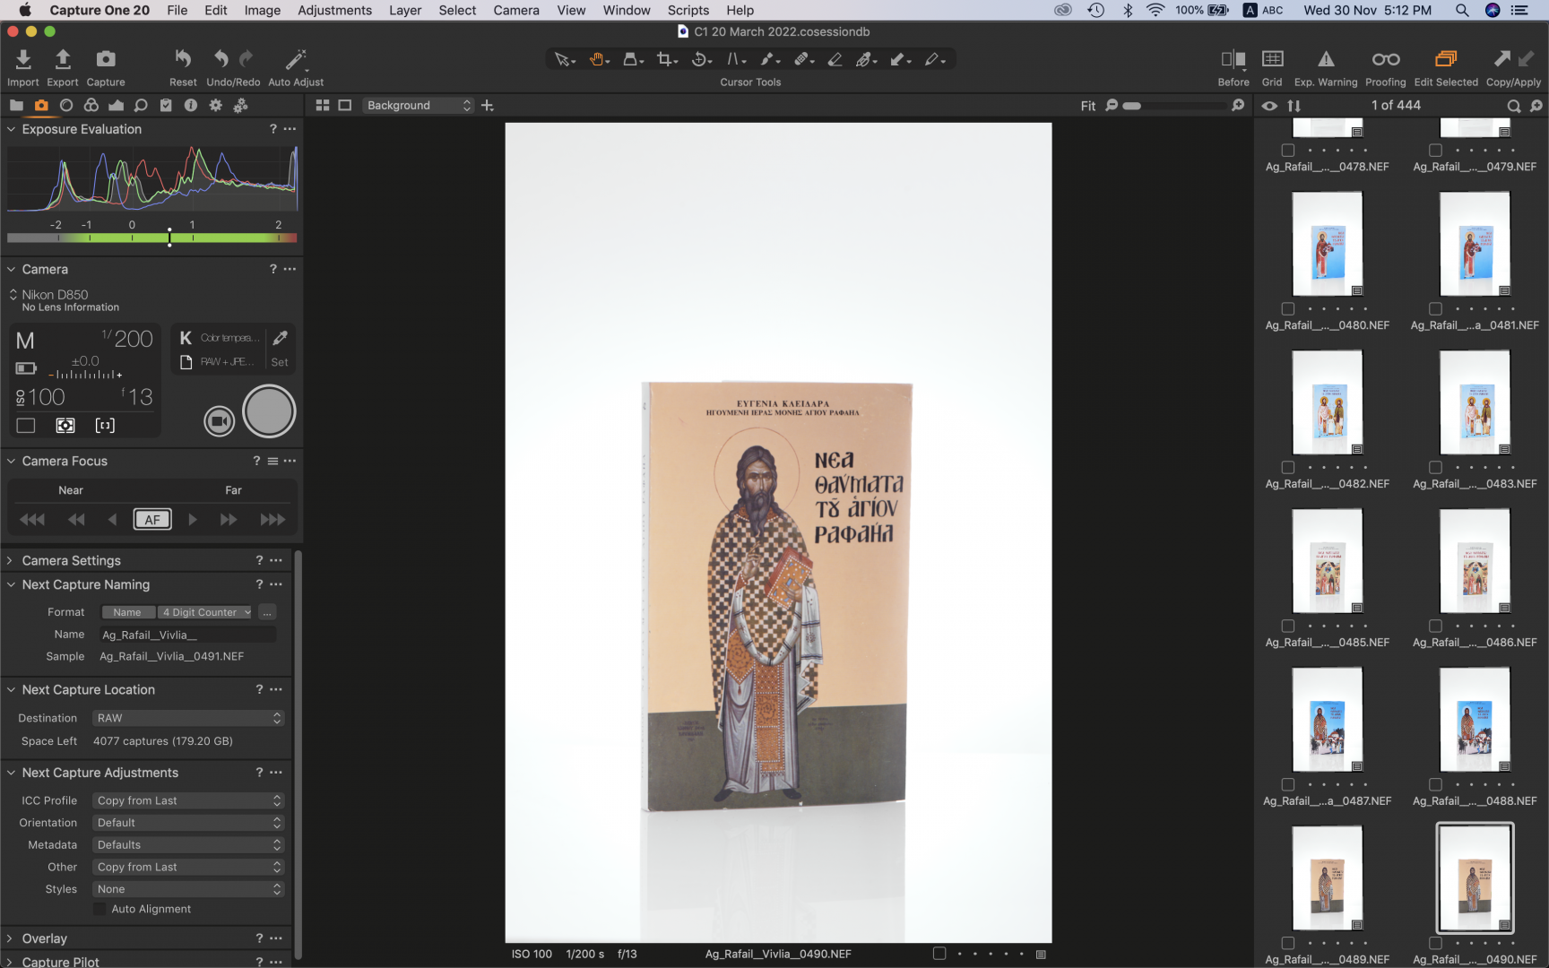Open macOS Spotlight search icon
The image size is (1549, 968).
tap(1462, 10)
